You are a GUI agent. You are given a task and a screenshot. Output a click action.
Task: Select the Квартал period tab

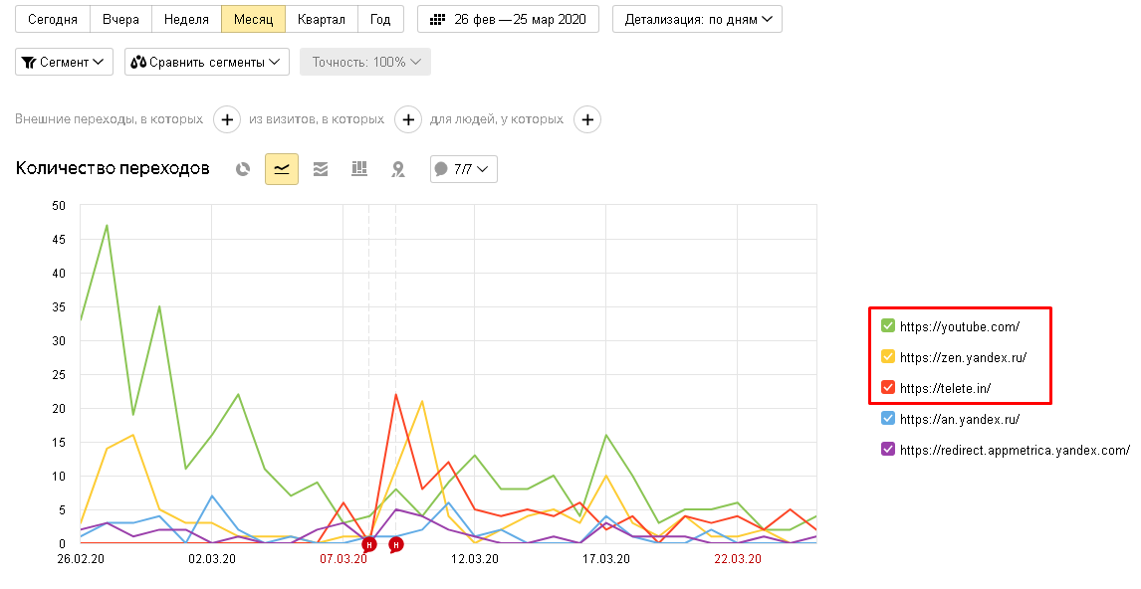(x=322, y=20)
